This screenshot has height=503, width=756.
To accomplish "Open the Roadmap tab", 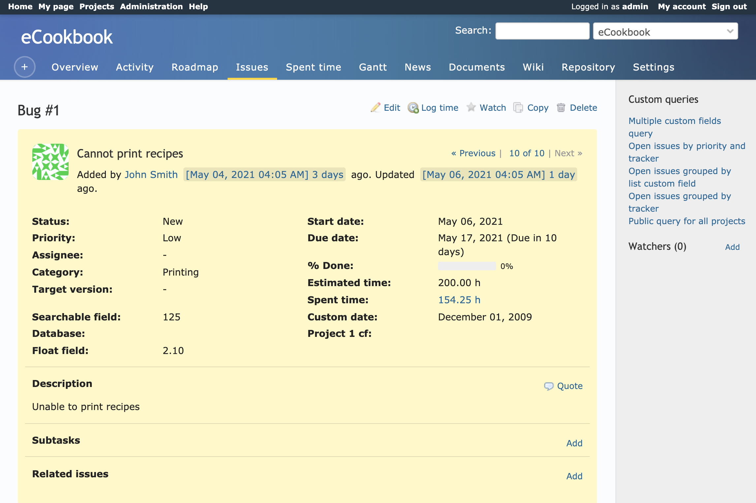I will 195,67.
